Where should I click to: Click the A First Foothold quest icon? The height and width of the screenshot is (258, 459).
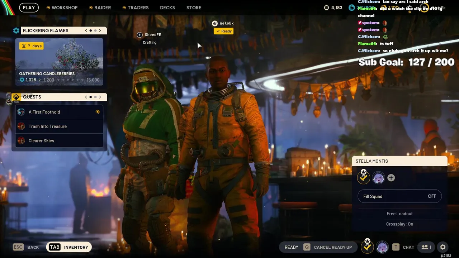21,112
